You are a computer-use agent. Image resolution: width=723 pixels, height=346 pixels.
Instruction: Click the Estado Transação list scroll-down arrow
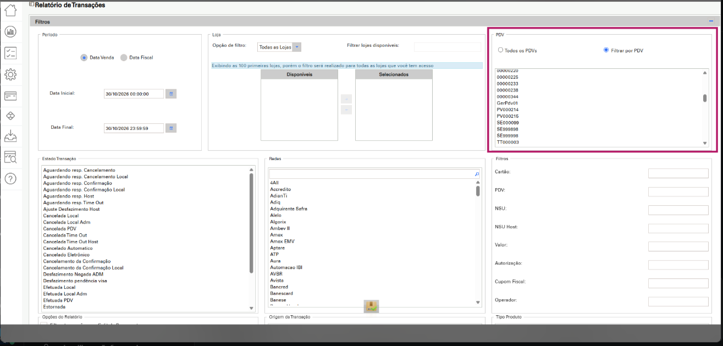pyautogui.click(x=252, y=308)
